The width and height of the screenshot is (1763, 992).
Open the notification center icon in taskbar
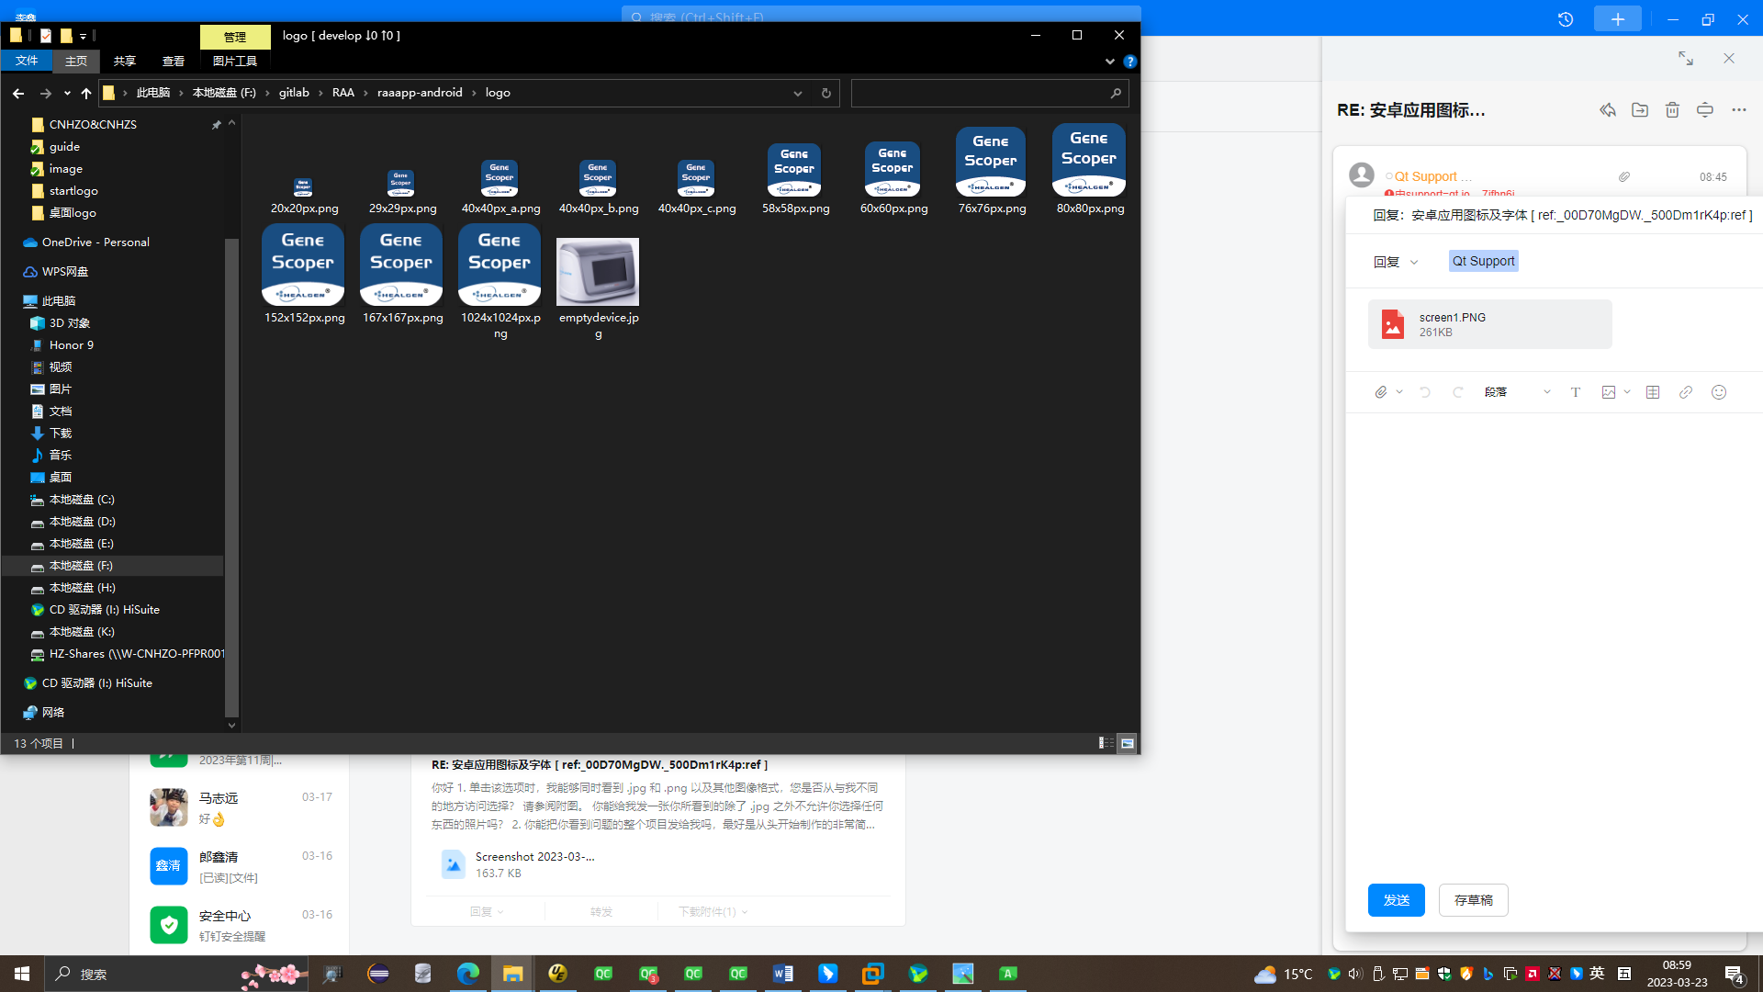point(1735,974)
